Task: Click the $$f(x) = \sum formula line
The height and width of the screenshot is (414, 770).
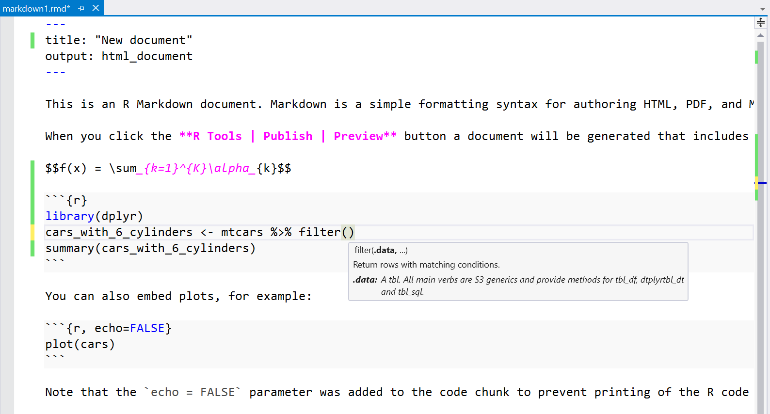Action: pyautogui.click(x=168, y=168)
